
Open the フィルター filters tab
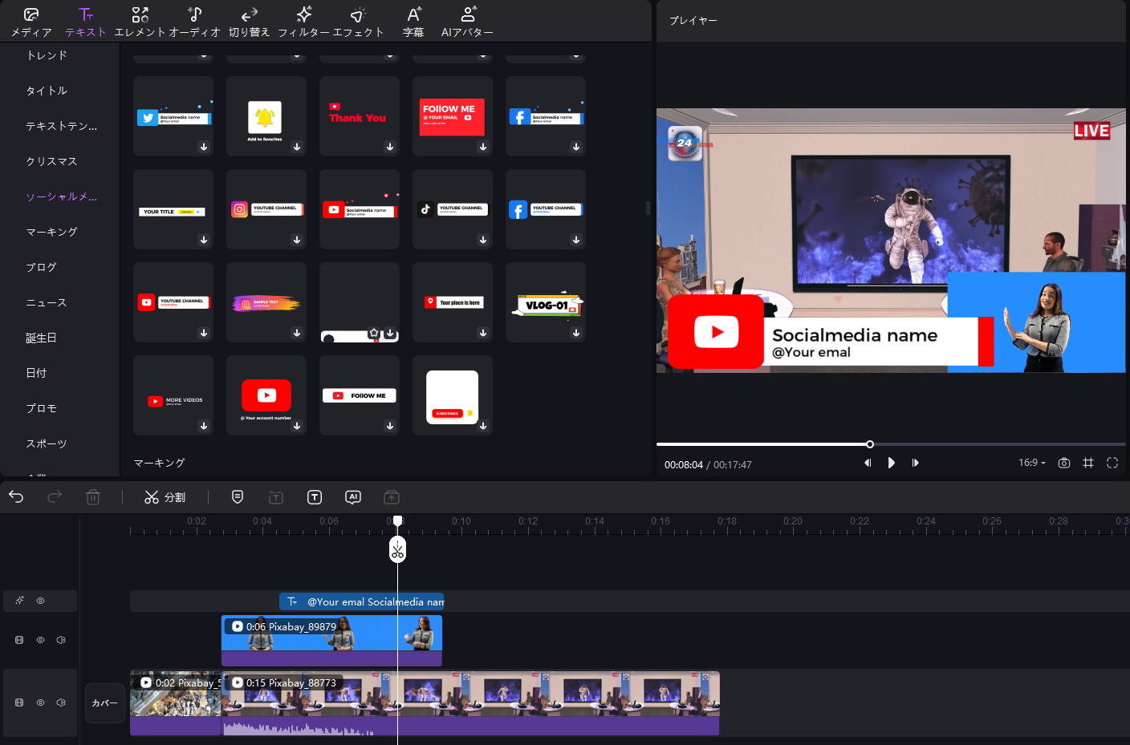tap(303, 22)
